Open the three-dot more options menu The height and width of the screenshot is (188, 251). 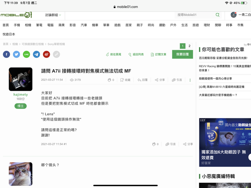190,80
